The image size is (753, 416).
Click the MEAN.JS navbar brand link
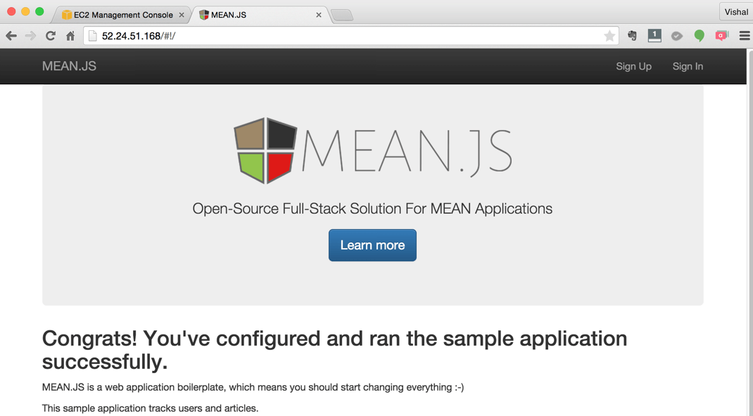69,66
